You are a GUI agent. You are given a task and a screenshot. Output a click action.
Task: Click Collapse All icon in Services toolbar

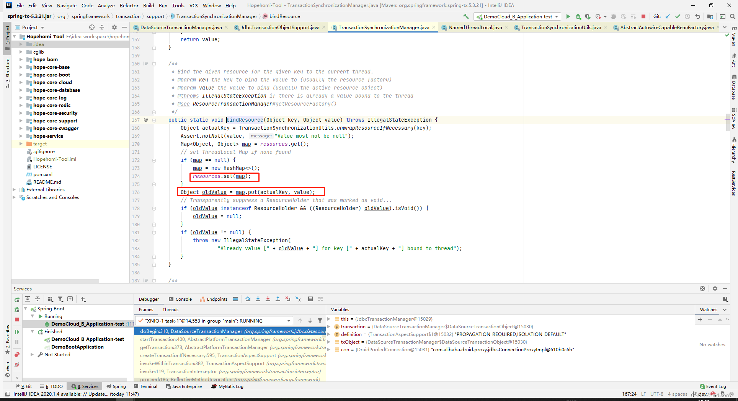coord(38,299)
